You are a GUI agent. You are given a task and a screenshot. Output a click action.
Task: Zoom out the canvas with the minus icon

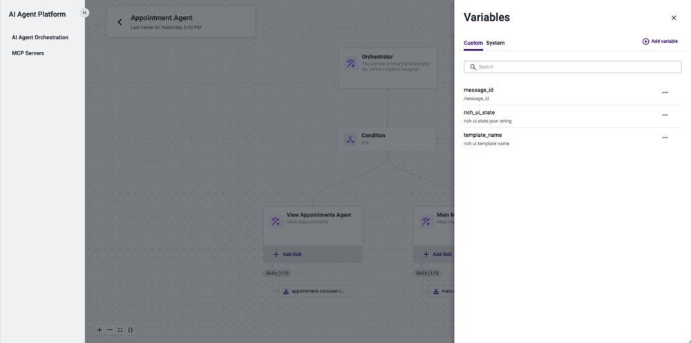pyautogui.click(x=110, y=330)
